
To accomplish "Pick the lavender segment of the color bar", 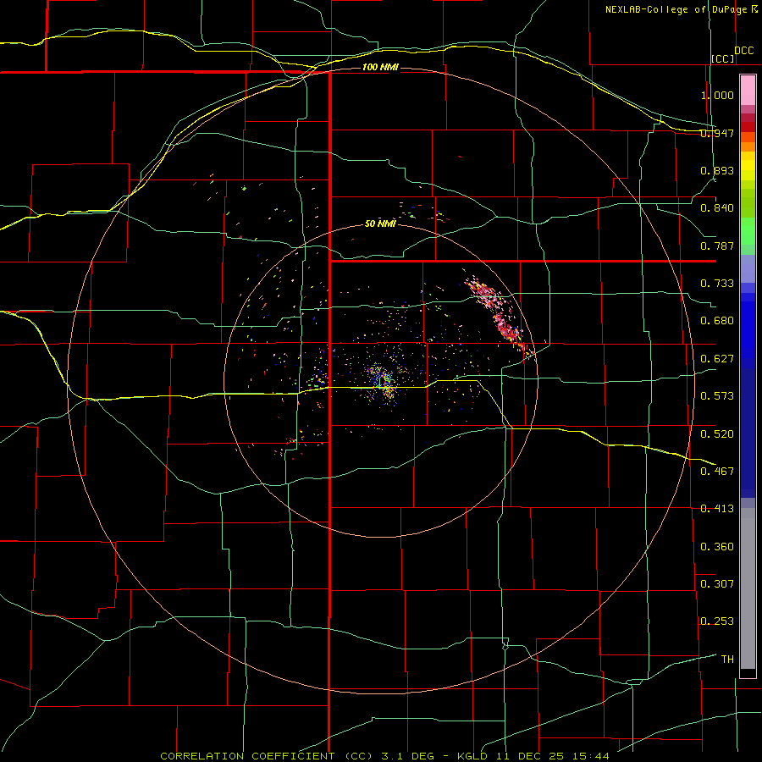I will [748, 268].
